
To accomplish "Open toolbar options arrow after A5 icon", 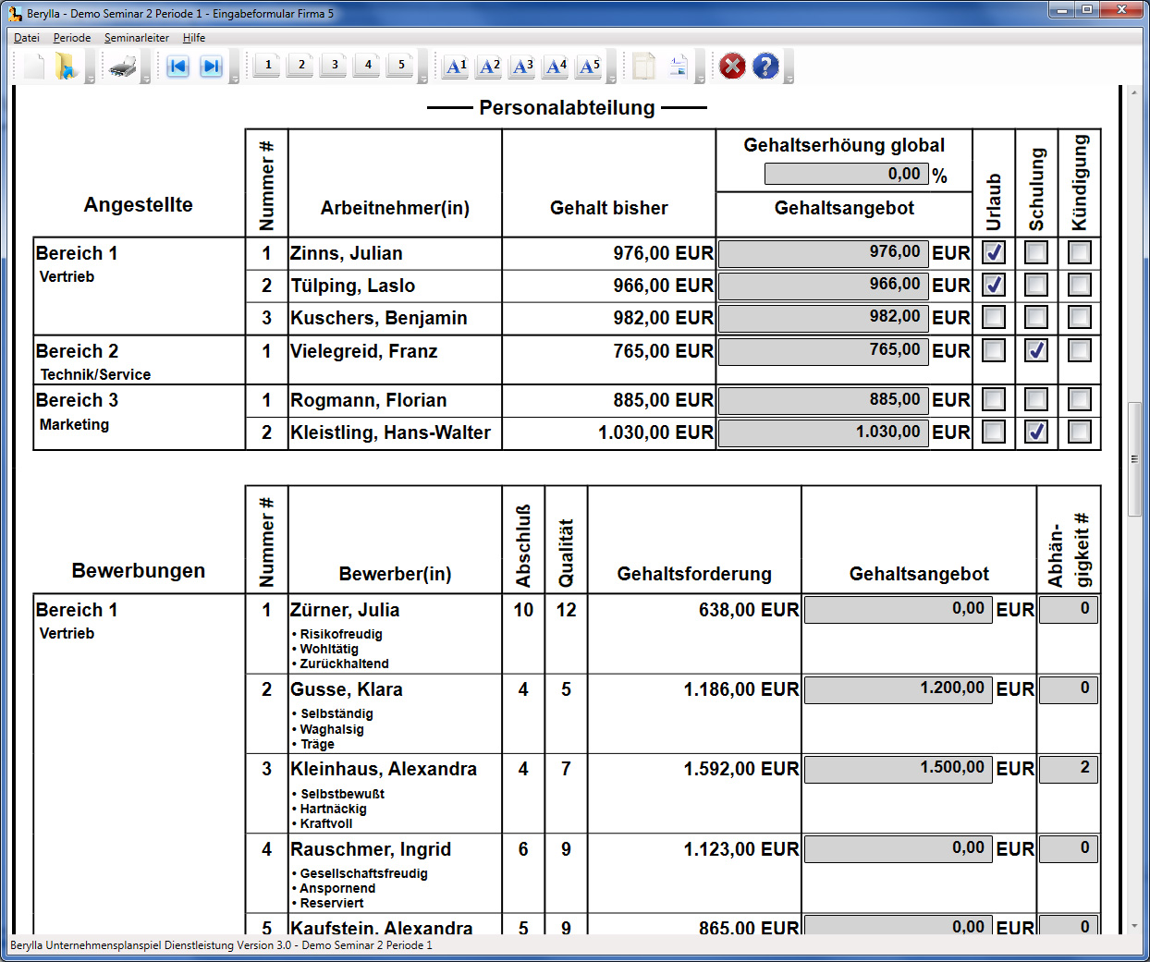I will 612,79.
